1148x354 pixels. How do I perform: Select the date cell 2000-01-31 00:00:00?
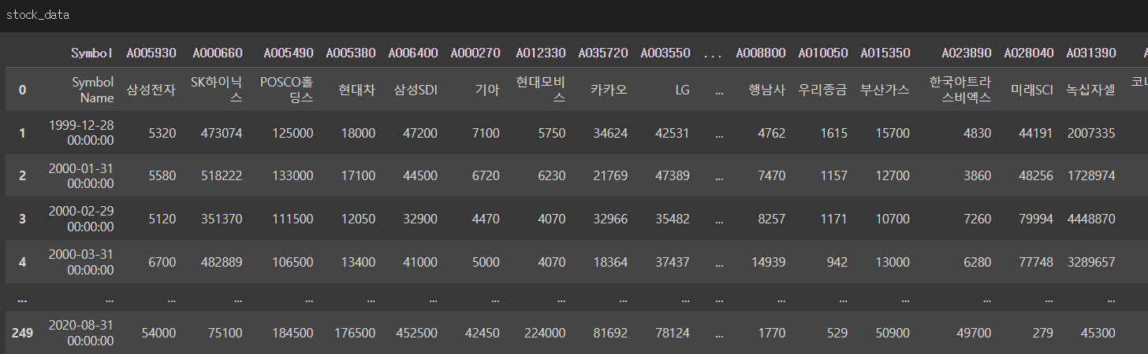pyautogui.click(x=81, y=175)
